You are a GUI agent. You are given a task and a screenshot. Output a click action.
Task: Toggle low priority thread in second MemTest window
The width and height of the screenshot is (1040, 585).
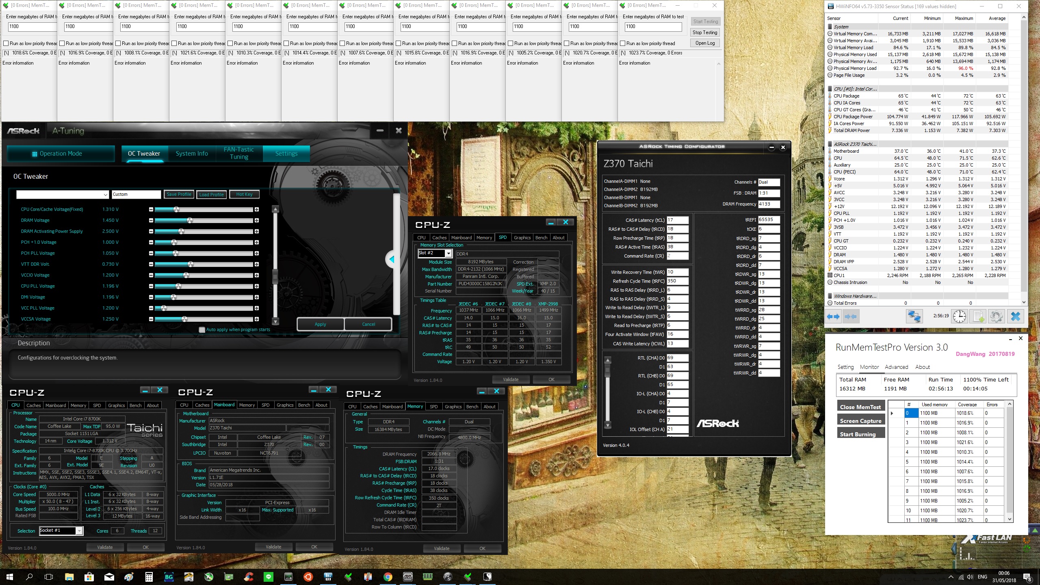pos(62,43)
